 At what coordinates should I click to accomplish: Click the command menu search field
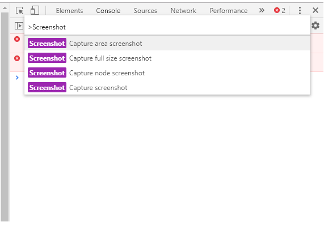167,27
